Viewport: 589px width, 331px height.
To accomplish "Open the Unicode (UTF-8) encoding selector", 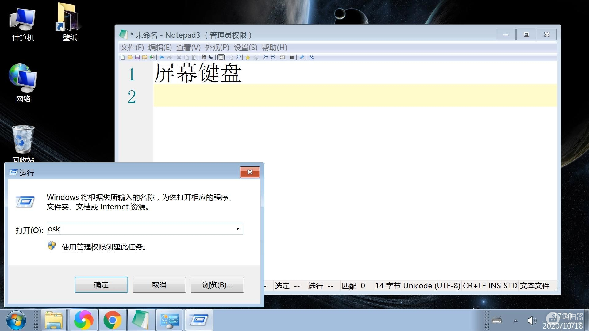I will (431, 286).
